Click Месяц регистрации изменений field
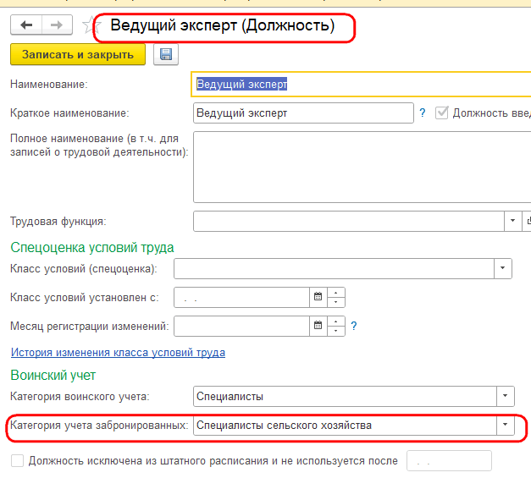Viewport: 531px width, 489px height. pyautogui.click(x=241, y=326)
